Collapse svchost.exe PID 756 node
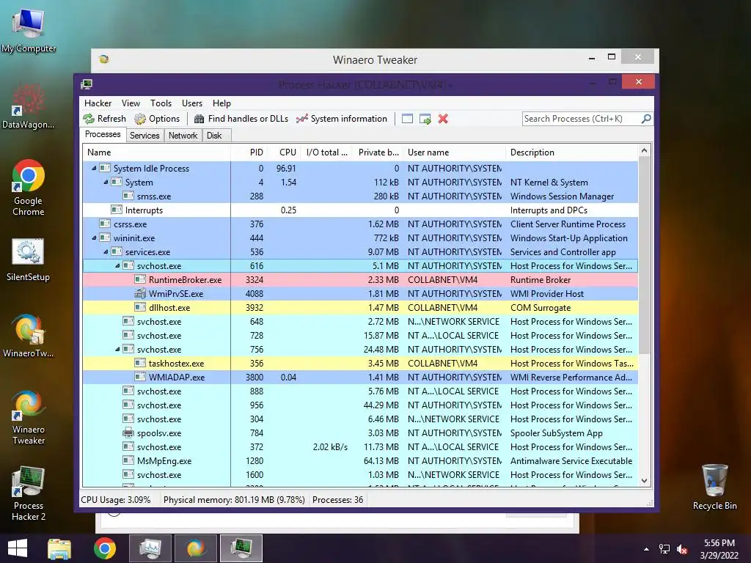The image size is (751, 563). click(117, 349)
